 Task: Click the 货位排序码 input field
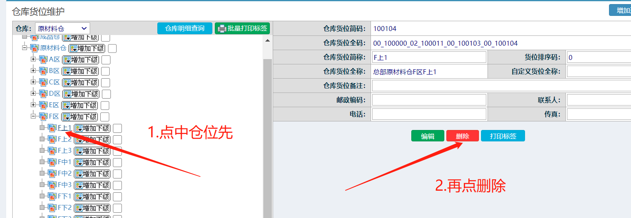599,57
